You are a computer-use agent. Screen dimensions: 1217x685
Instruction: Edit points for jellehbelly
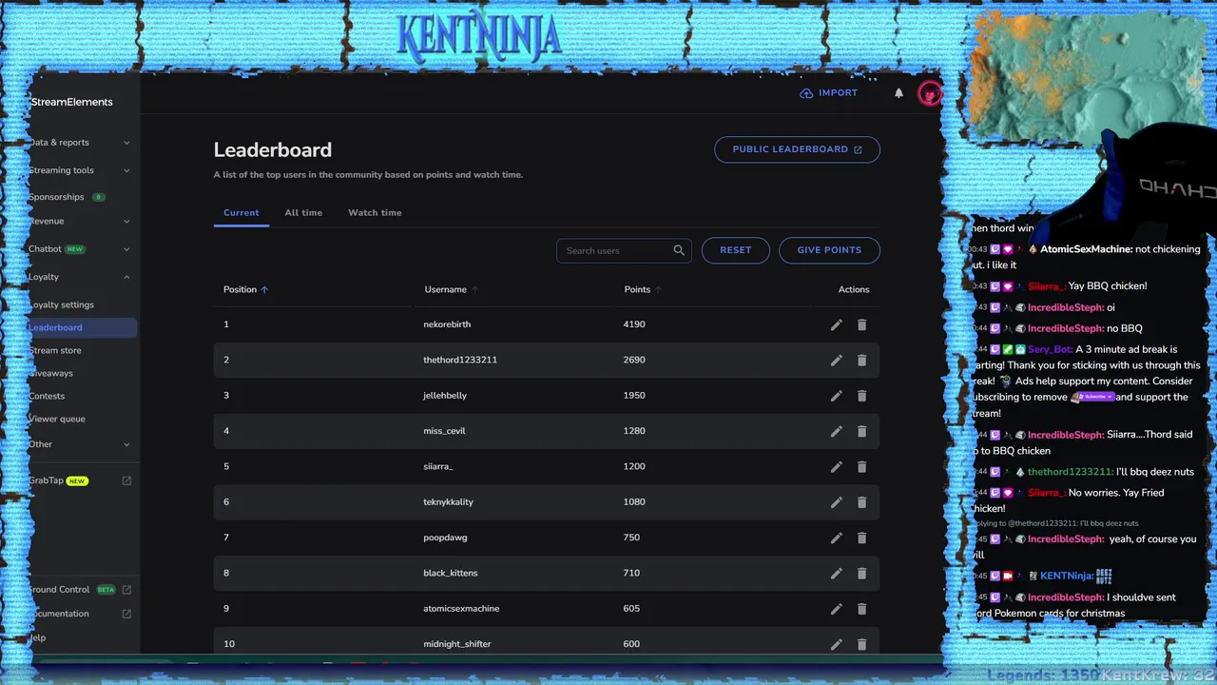836,396
